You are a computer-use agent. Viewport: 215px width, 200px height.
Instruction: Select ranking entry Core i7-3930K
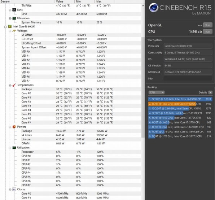coord(180,113)
